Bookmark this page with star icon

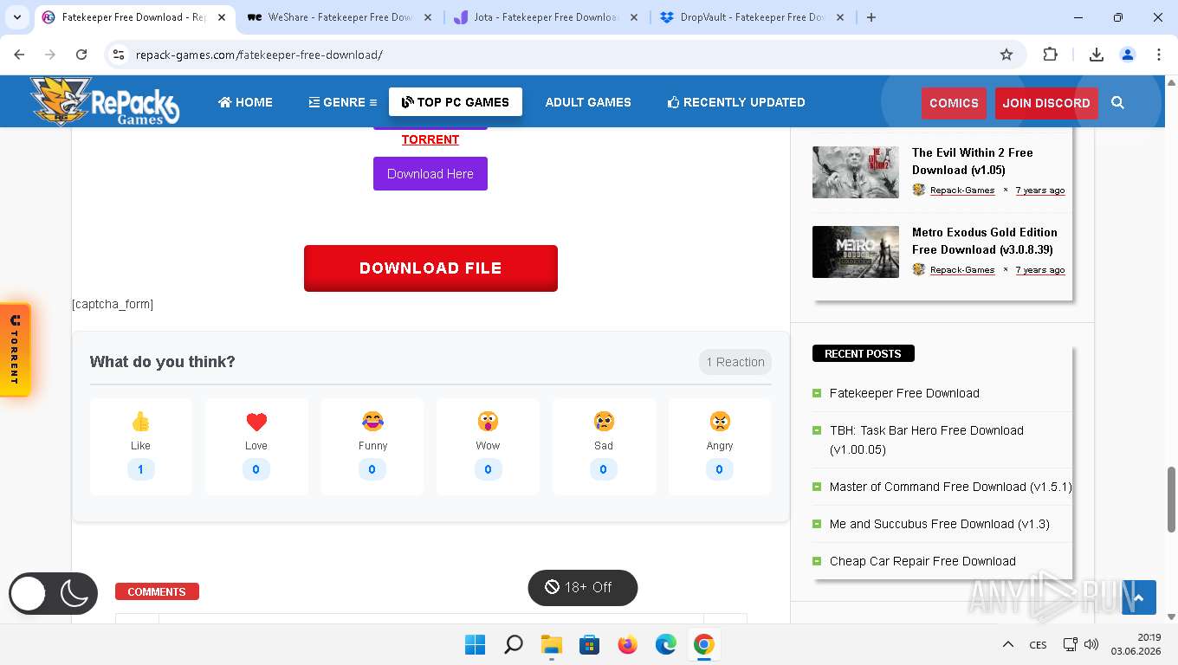[1006, 55]
